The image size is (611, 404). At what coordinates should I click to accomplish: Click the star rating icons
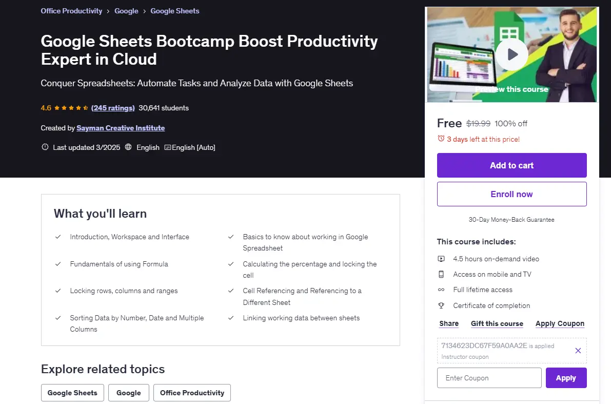pos(71,108)
